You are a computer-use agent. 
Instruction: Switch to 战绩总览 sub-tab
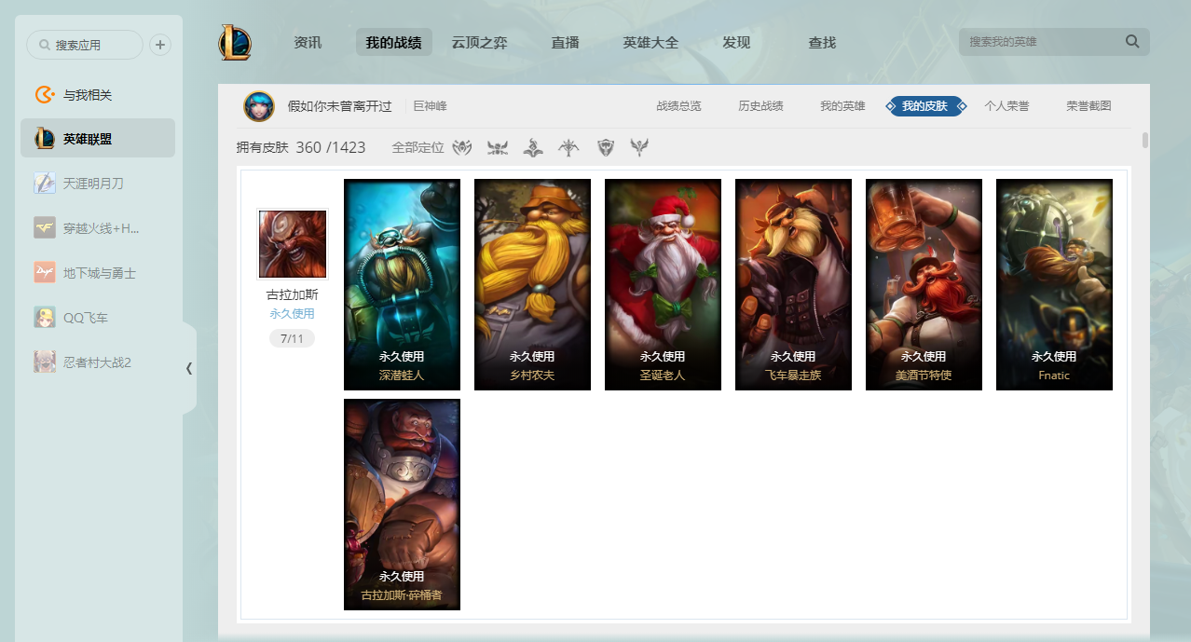click(678, 106)
